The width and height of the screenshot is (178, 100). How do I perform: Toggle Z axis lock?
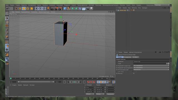tap(44, 9)
